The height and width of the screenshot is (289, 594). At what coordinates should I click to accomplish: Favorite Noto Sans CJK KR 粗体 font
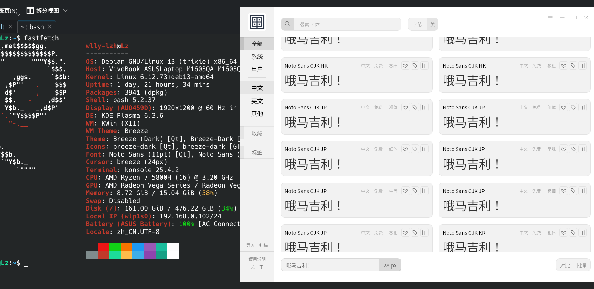point(564,233)
